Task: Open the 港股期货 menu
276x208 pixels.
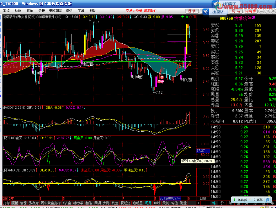Action: click(55, 11)
